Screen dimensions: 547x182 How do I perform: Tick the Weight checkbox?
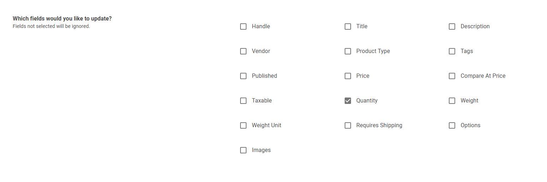point(452,101)
